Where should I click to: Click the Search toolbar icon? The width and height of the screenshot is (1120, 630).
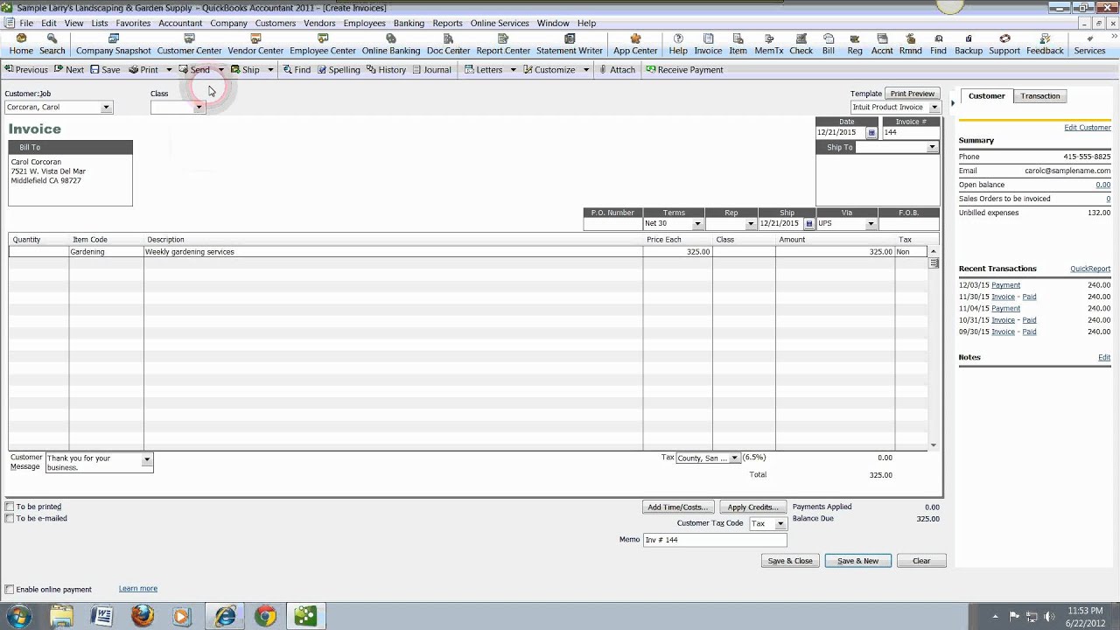point(52,45)
